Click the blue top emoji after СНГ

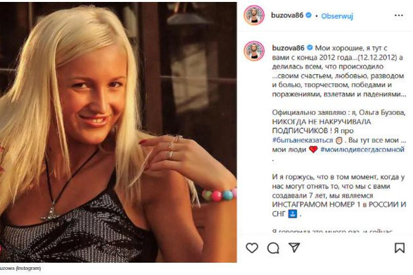(292, 214)
